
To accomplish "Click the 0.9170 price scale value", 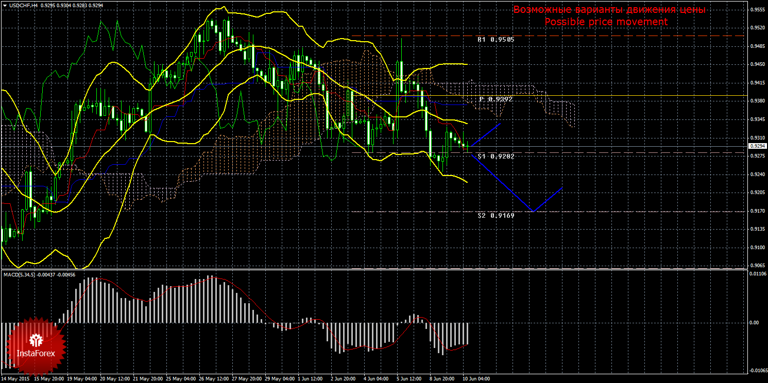I will 757,211.
